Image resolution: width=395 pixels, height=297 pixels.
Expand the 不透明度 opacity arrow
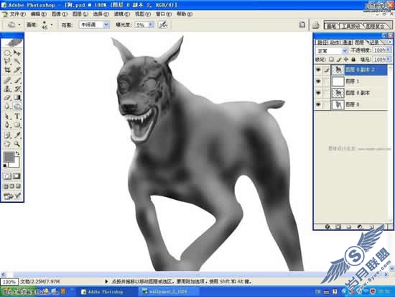[x=388, y=50]
